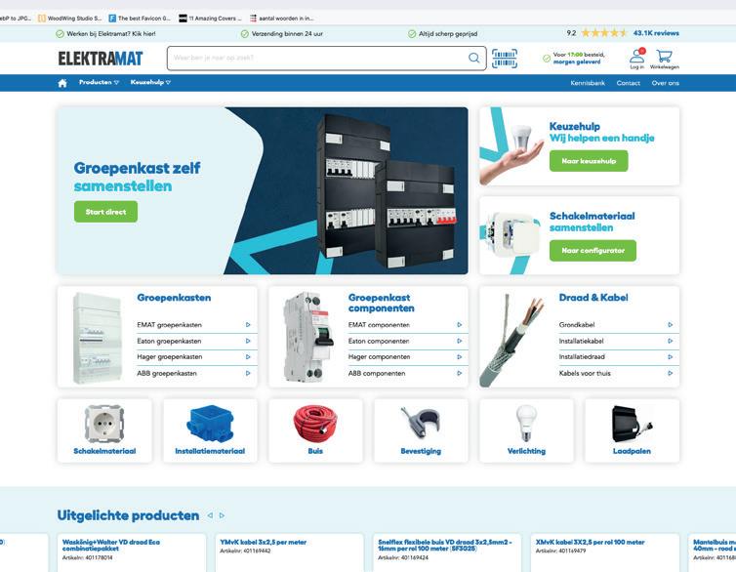Screen dimensions: 736x572
Task: Click the search magnifier icon
Action: (474, 58)
